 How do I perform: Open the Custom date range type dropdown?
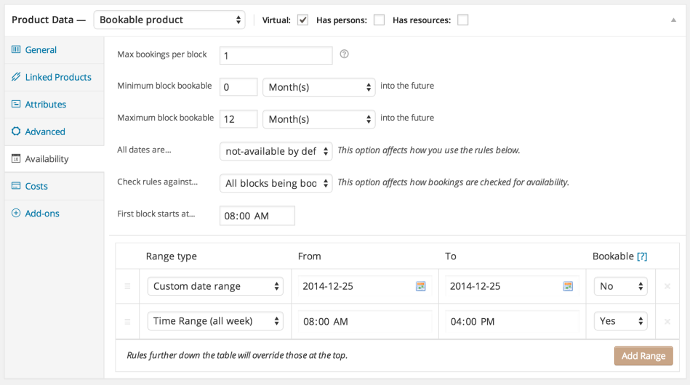[215, 286]
